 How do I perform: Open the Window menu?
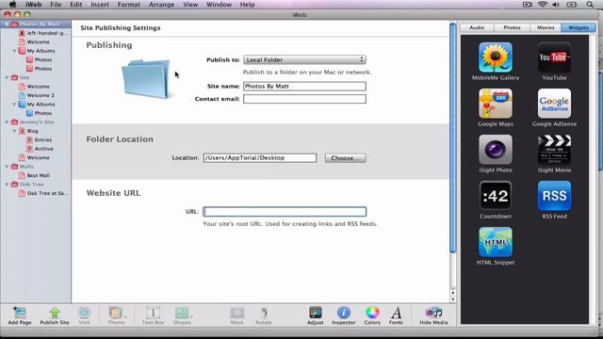point(219,5)
